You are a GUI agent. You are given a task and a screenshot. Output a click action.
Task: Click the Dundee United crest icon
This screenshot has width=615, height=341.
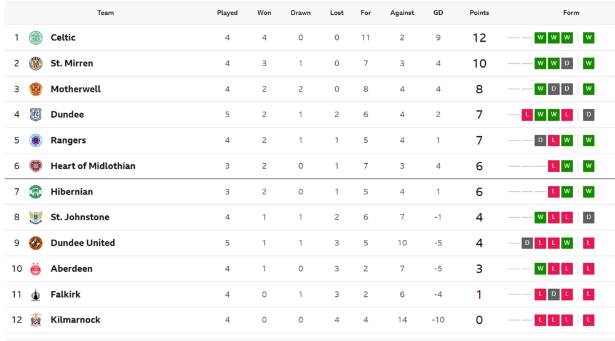tap(36, 243)
